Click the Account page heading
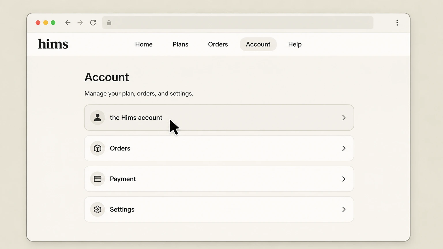The width and height of the screenshot is (443, 249). (x=107, y=77)
